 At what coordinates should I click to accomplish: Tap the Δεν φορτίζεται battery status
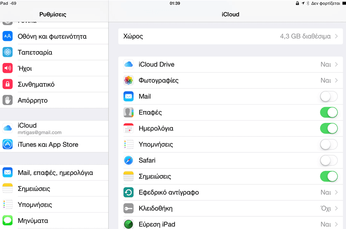pos(325,3)
